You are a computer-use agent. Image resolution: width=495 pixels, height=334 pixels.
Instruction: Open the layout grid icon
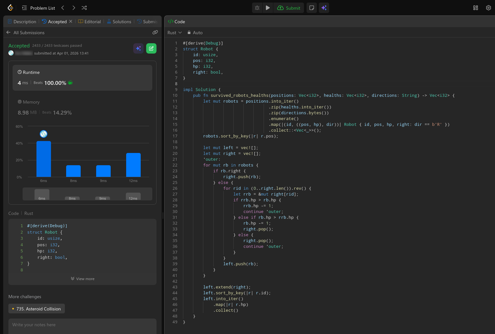tap(475, 8)
